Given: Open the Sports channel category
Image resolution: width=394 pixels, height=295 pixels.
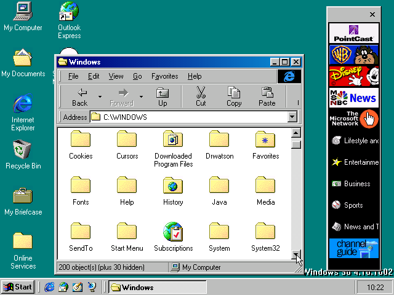Looking at the screenshot, I should (353, 205).
